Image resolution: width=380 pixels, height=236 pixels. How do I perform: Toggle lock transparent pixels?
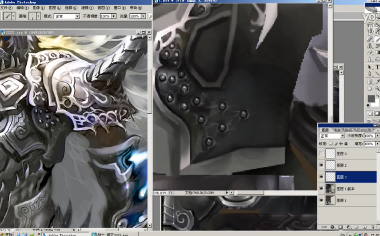coord(331,144)
